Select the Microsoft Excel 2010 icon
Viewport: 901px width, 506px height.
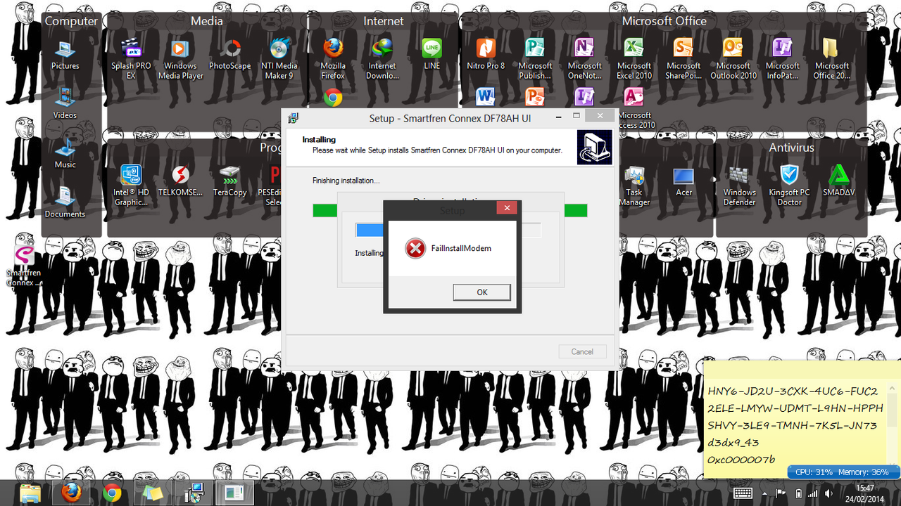634,59
